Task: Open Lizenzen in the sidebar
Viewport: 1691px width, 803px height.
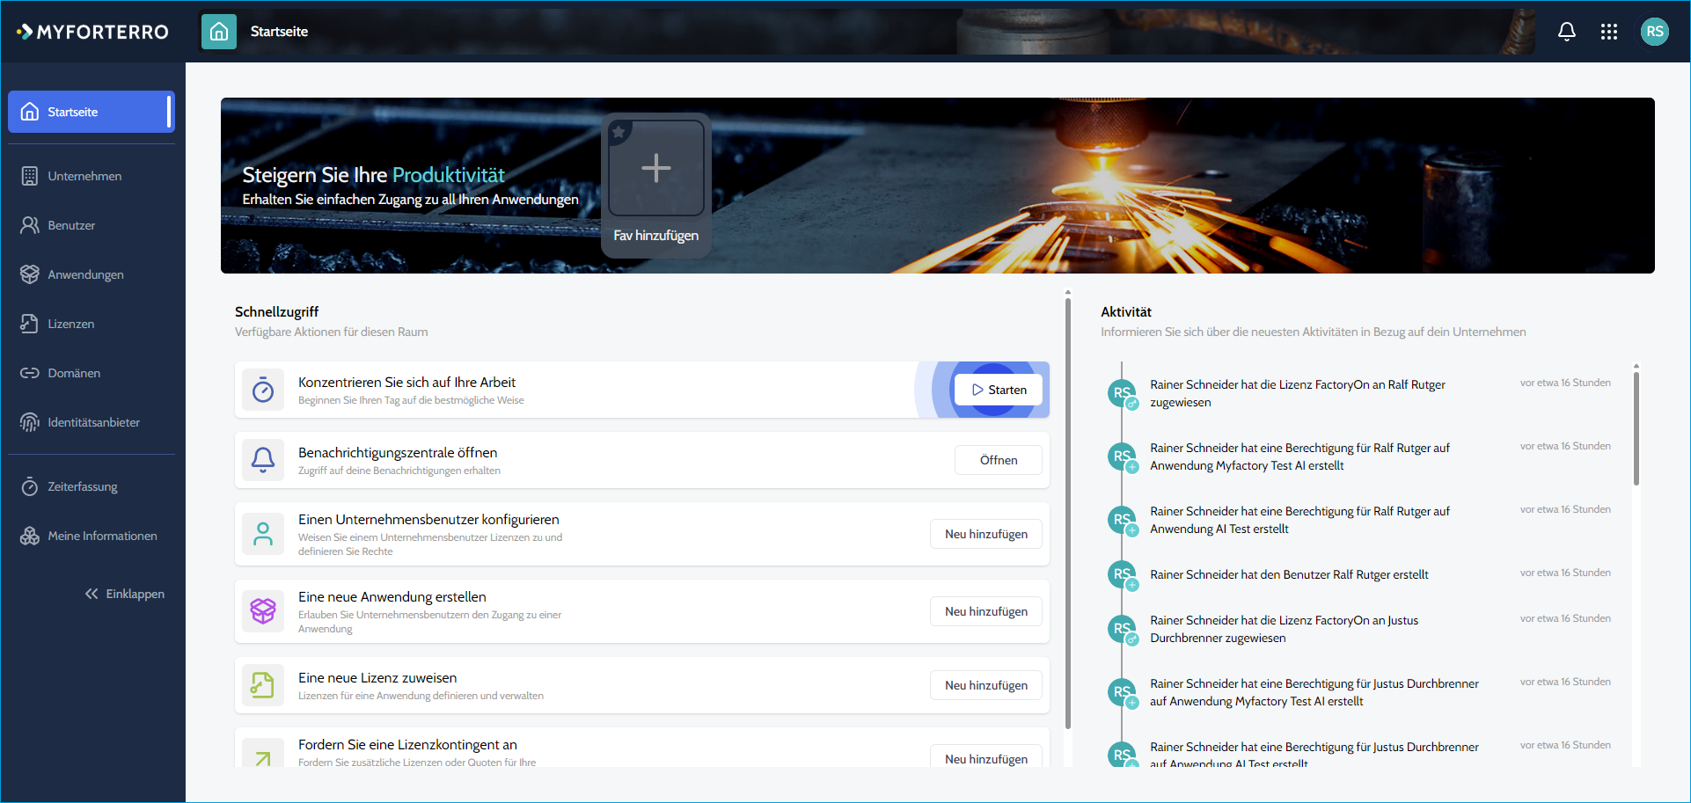Action: [92, 324]
